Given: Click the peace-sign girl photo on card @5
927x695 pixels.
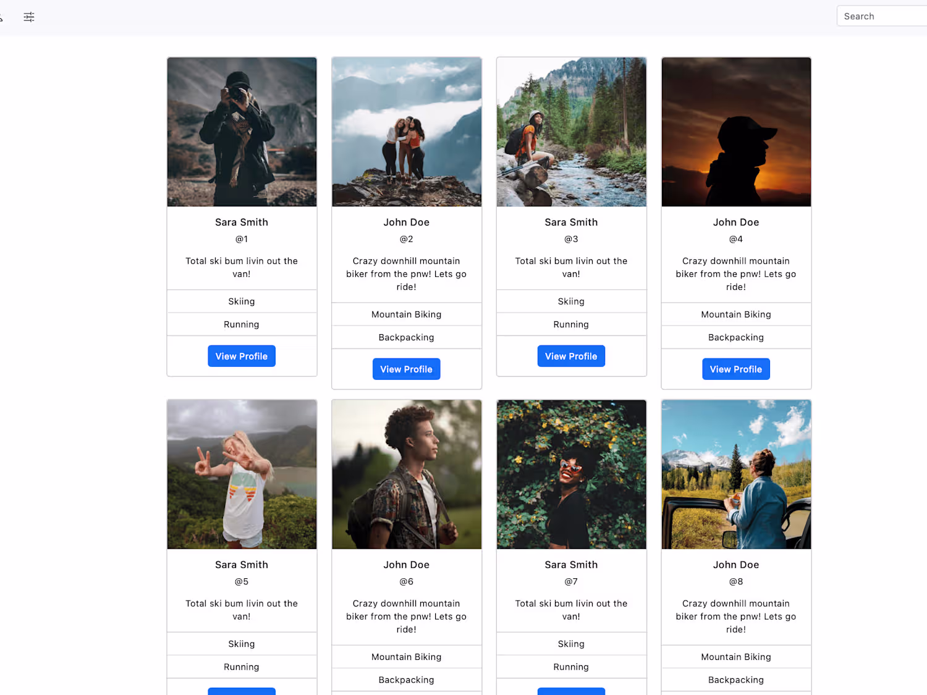Looking at the screenshot, I should pos(242,474).
